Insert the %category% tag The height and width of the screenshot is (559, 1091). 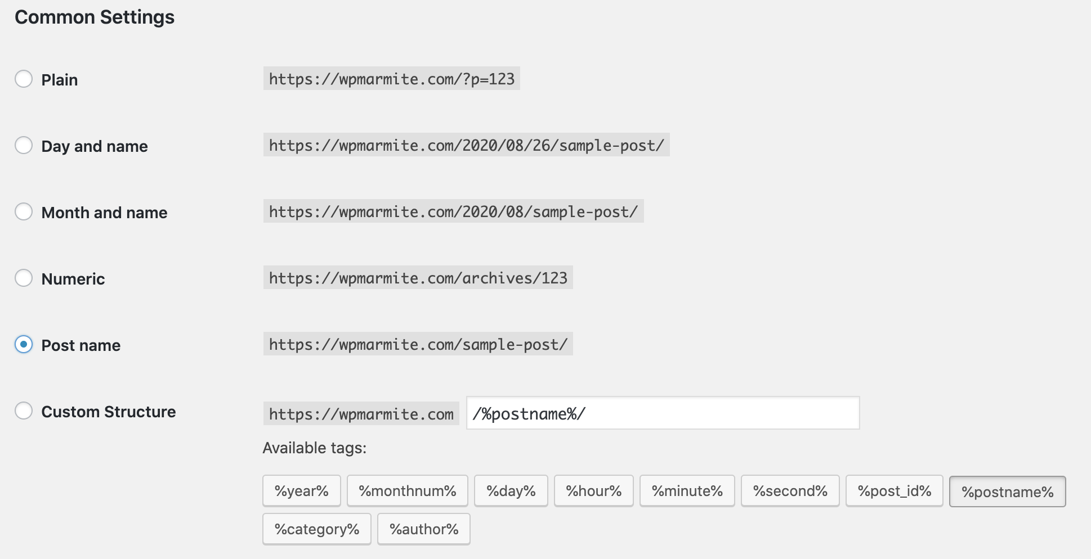pyautogui.click(x=316, y=528)
